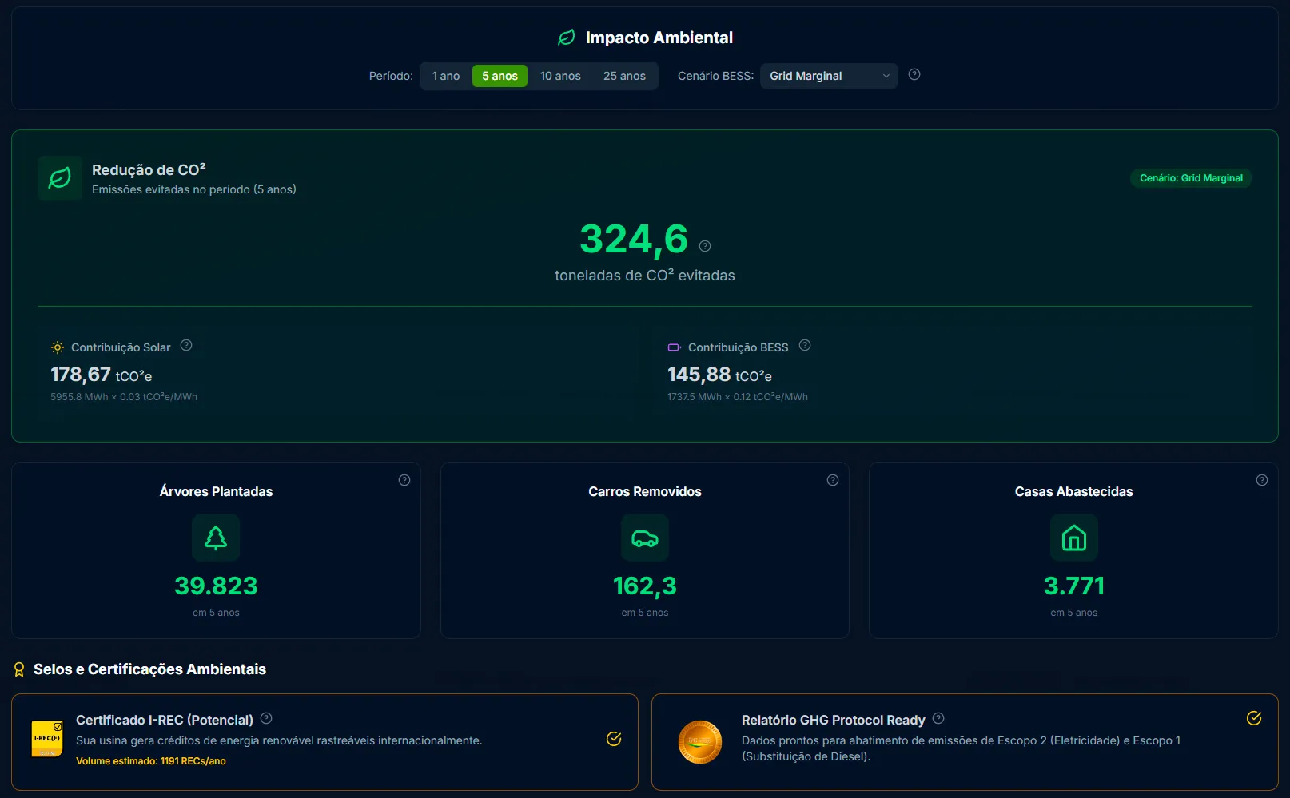The image size is (1290, 798).
Task: Click the dropdown chevron in Cenário BESS
Action: click(886, 76)
